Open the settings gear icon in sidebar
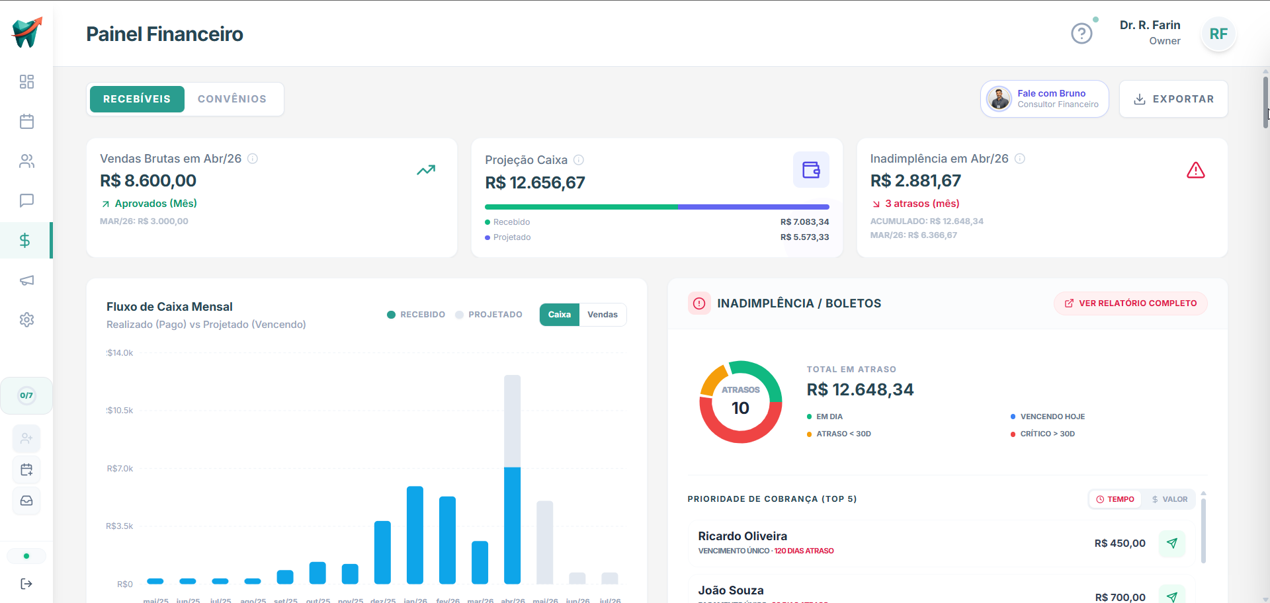This screenshot has height=603, width=1270. (26, 320)
